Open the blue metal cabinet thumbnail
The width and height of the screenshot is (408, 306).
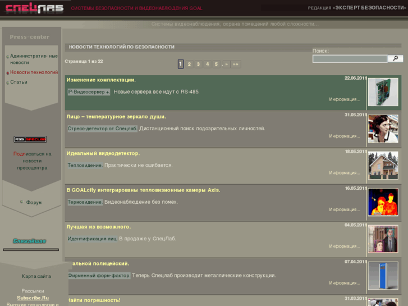[x=383, y=276]
